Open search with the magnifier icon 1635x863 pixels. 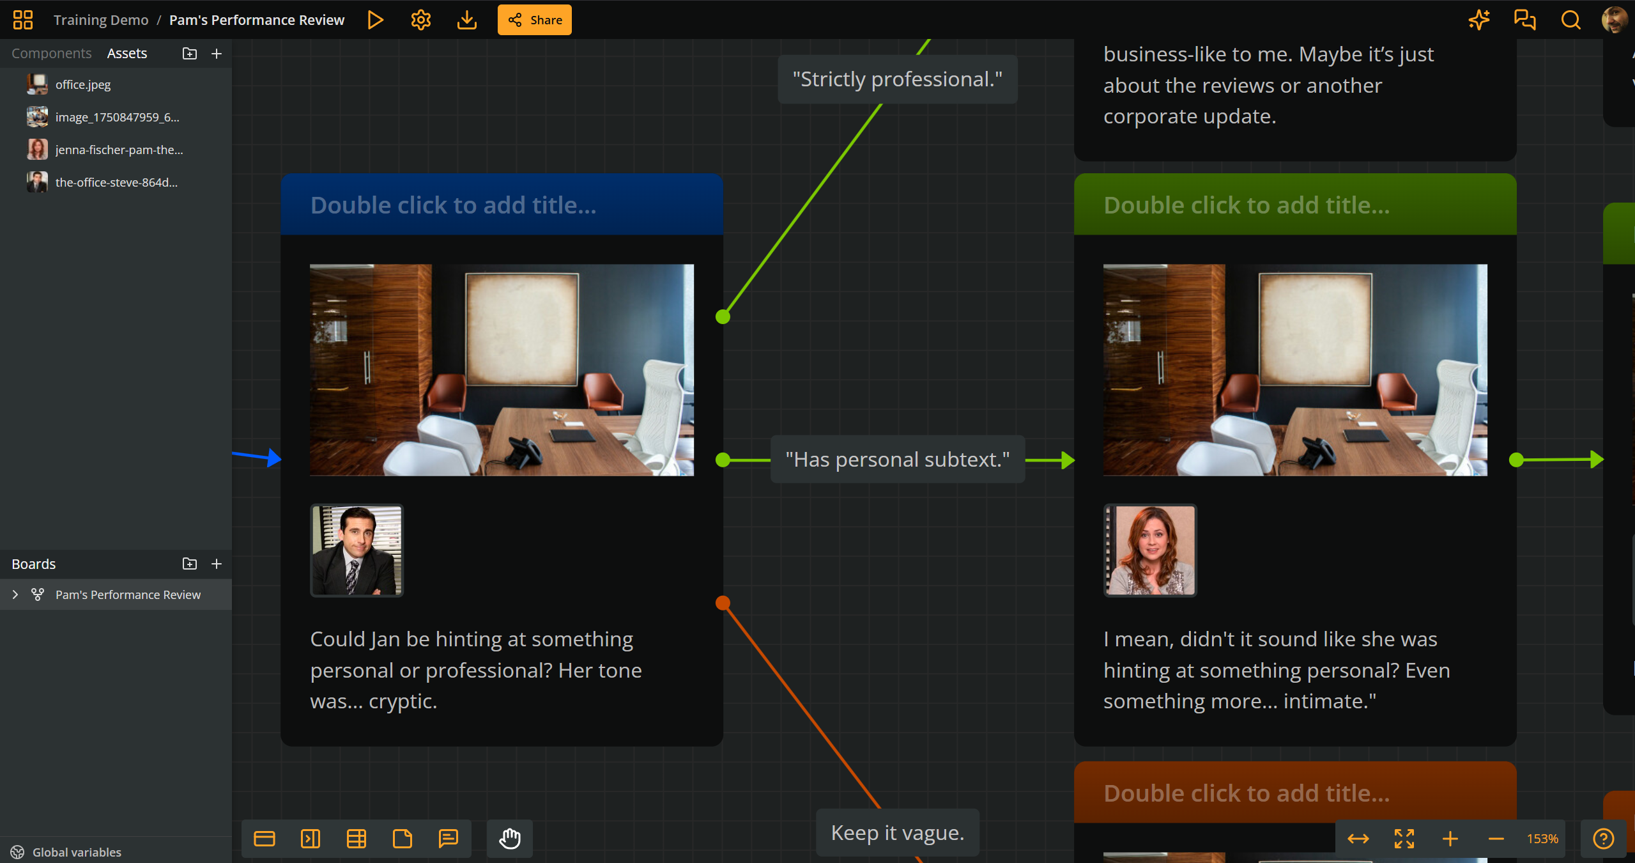click(1570, 19)
